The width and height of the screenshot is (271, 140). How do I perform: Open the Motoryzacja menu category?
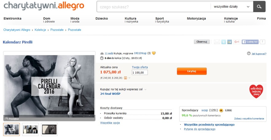tap(196, 19)
